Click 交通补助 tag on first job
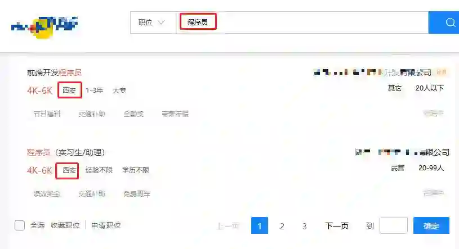 point(92,114)
